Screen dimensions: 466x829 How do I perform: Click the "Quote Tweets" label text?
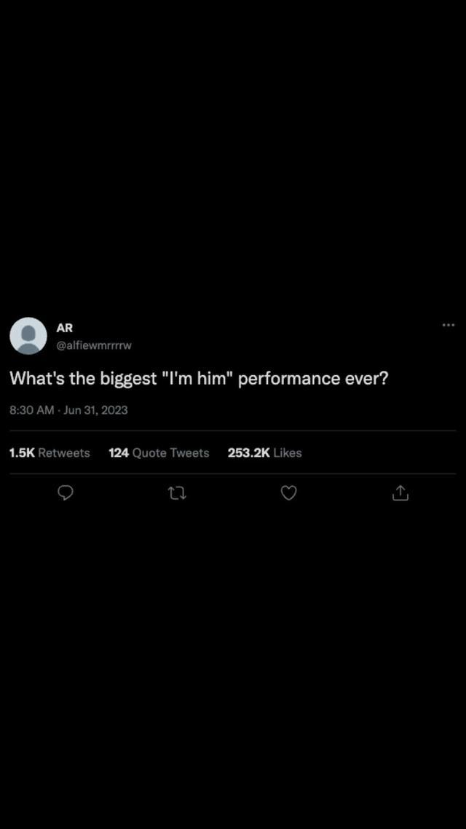[x=170, y=452]
